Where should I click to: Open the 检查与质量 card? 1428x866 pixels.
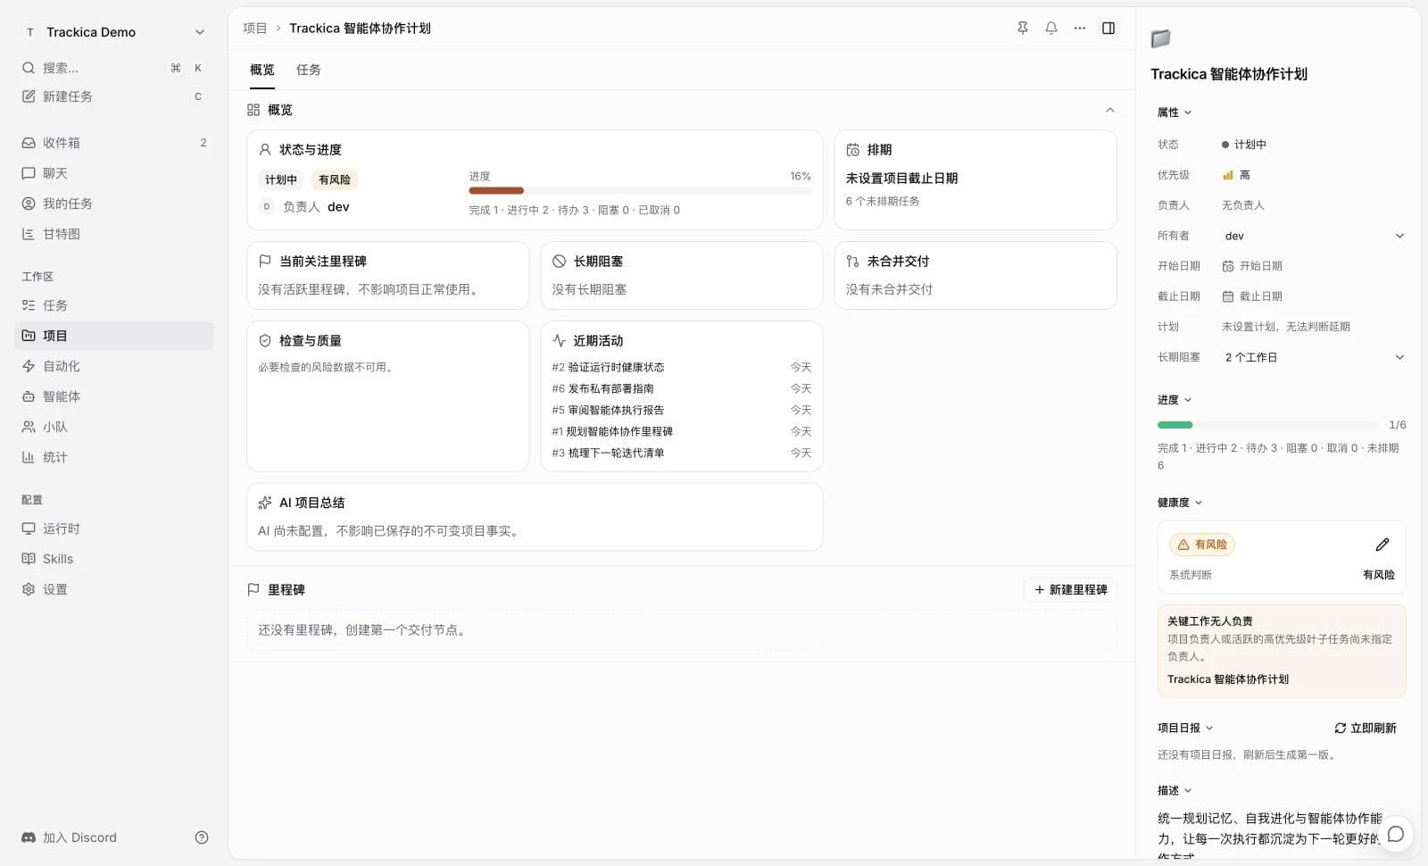click(387, 396)
